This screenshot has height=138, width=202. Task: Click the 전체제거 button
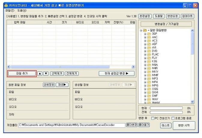tap(72, 73)
